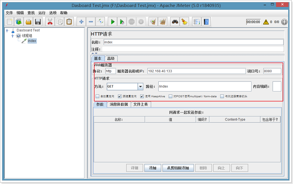
Task: Clear all results with the broom icon
Action: [184, 21]
